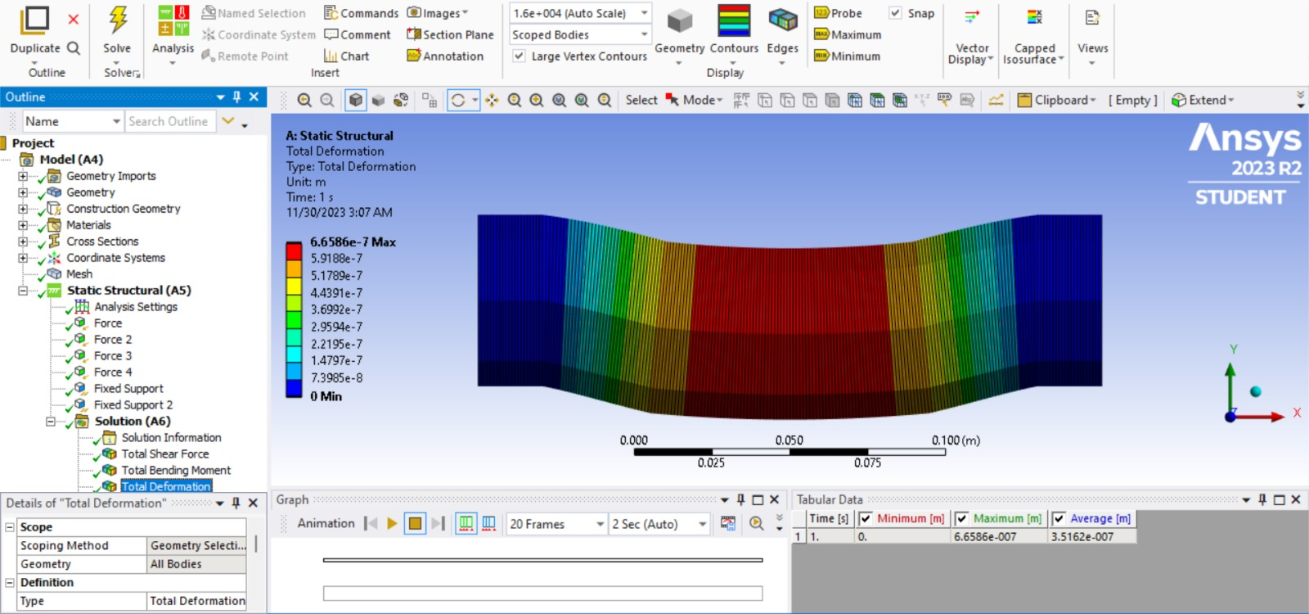Play the result animation
Viewport: 1309px width, 614px height.
pos(392,524)
